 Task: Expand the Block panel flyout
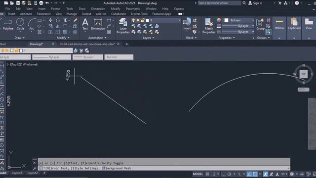191,38
